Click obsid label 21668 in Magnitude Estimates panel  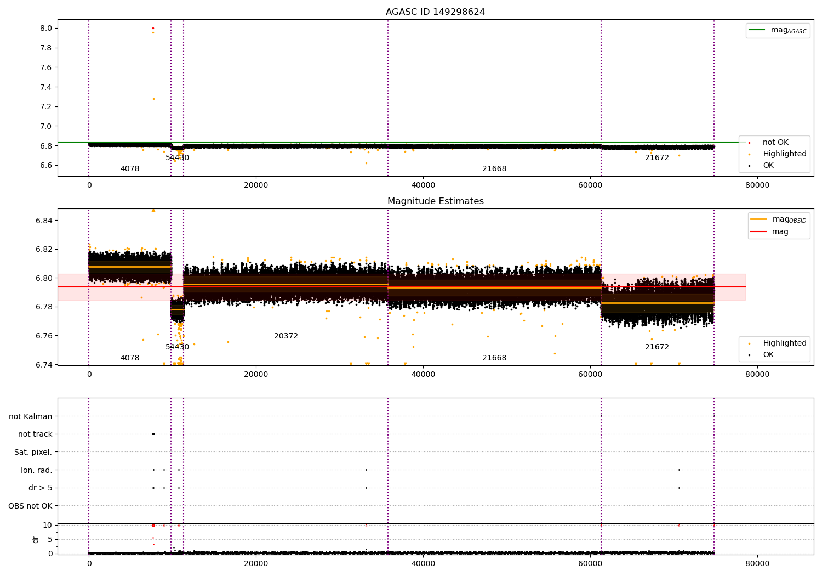[494, 358]
